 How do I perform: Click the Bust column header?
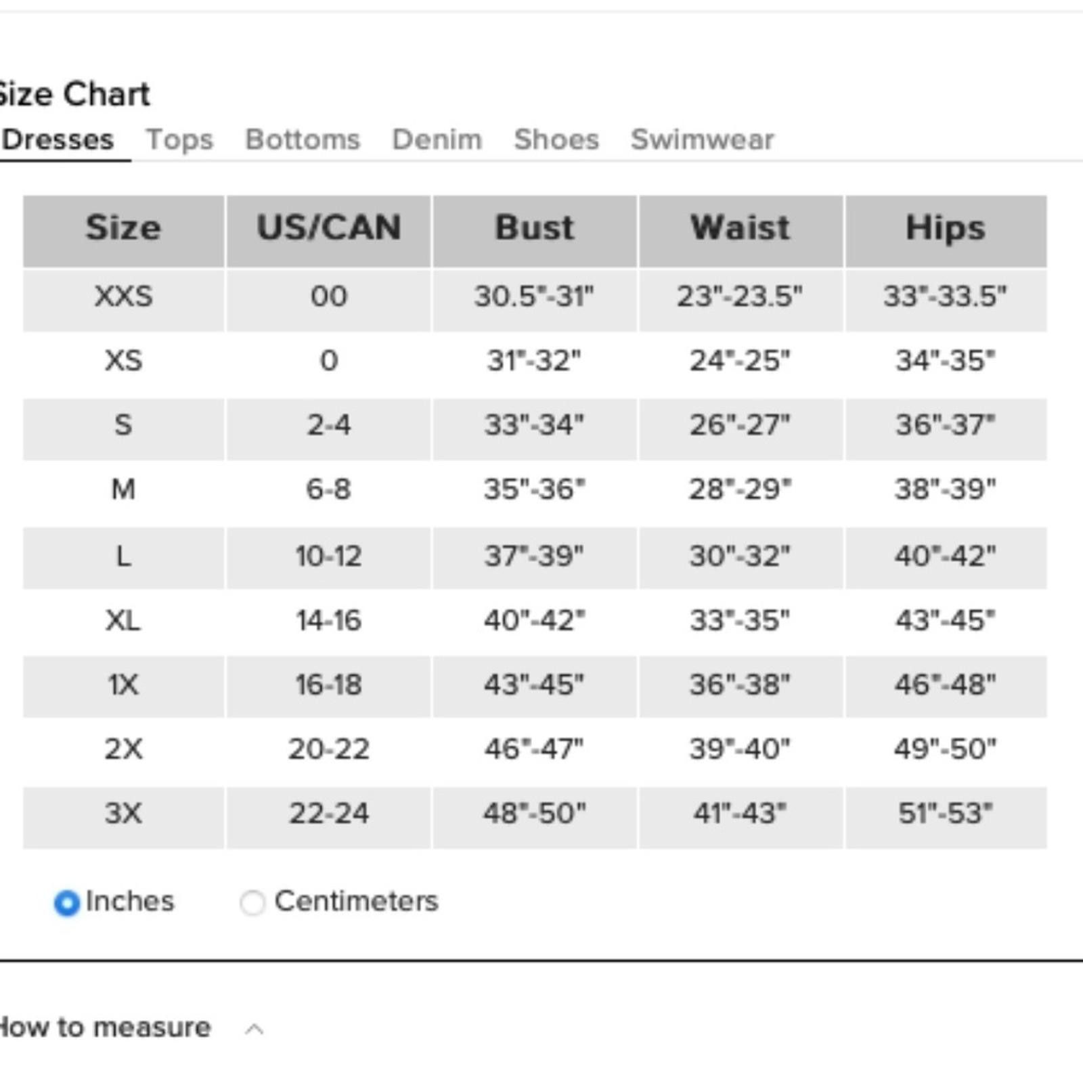(535, 231)
